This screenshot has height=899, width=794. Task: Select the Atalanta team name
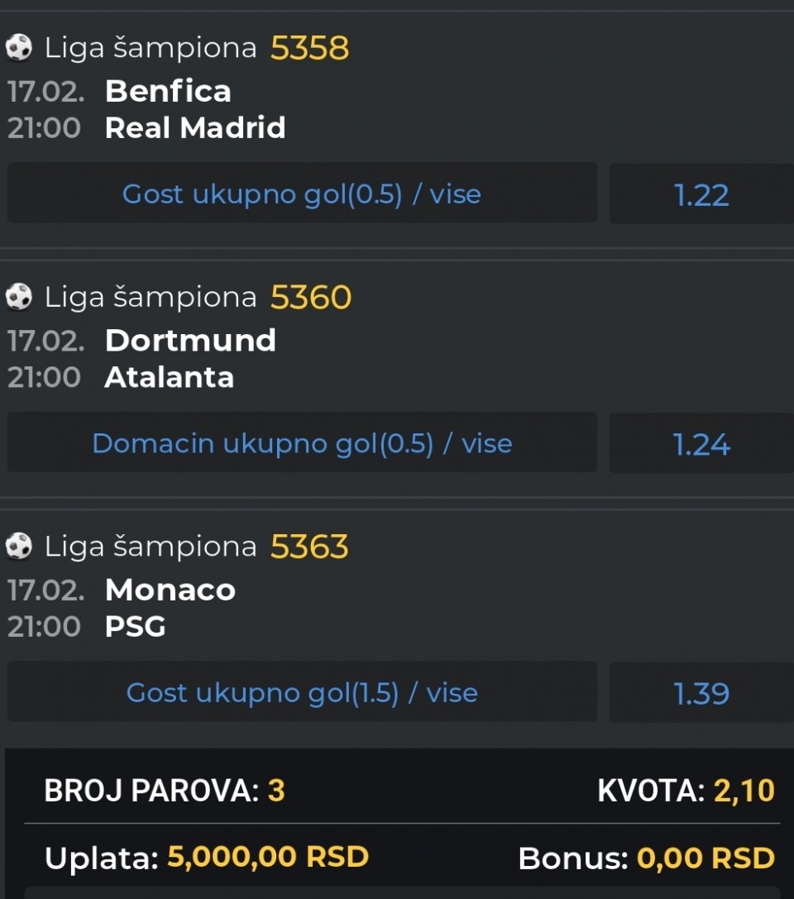click(x=170, y=378)
